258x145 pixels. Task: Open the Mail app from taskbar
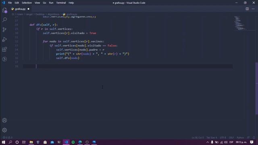click(x=52, y=142)
